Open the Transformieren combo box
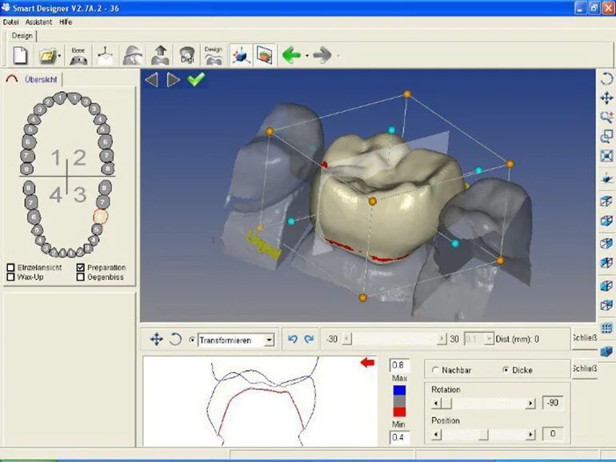This screenshot has height=462, width=616. coord(236,340)
